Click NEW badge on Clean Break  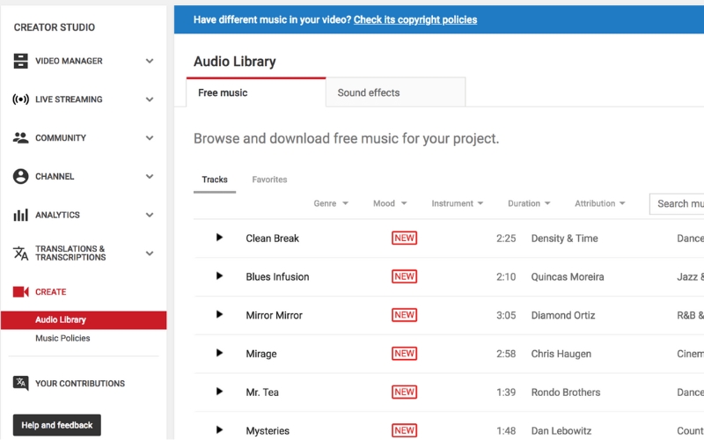pyautogui.click(x=404, y=238)
